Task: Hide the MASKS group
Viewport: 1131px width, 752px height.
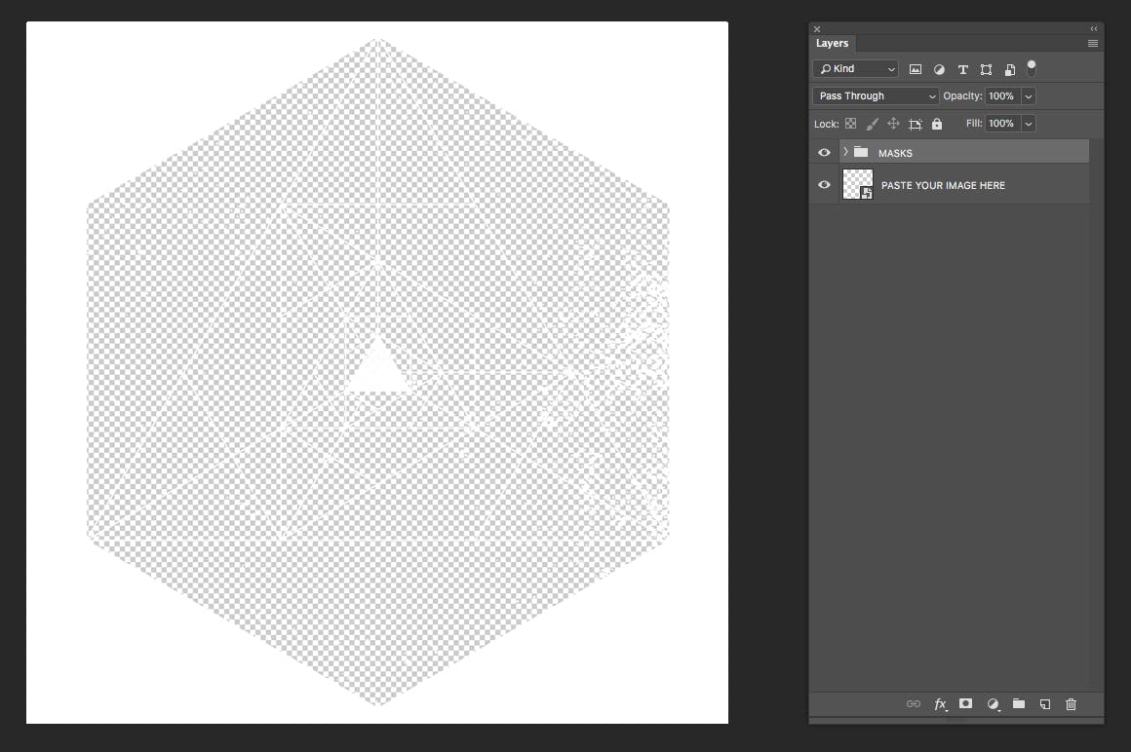Action: click(x=824, y=152)
